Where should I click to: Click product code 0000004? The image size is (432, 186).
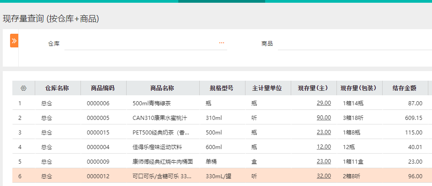[98, 147]
